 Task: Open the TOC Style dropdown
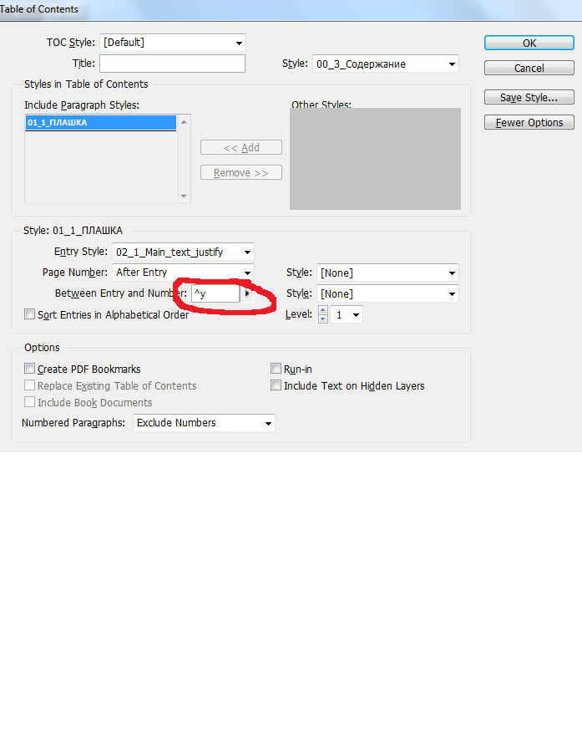172,43
